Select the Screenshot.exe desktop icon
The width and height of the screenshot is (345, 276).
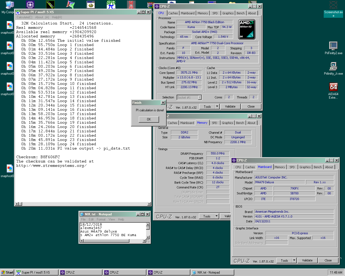click(x=333, y=9)
